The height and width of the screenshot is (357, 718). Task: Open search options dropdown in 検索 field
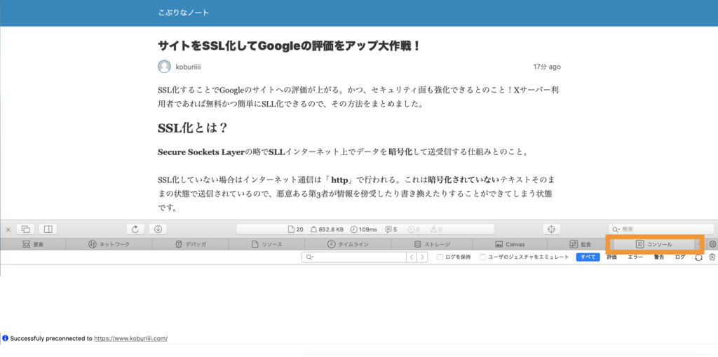tap(616, 229)
